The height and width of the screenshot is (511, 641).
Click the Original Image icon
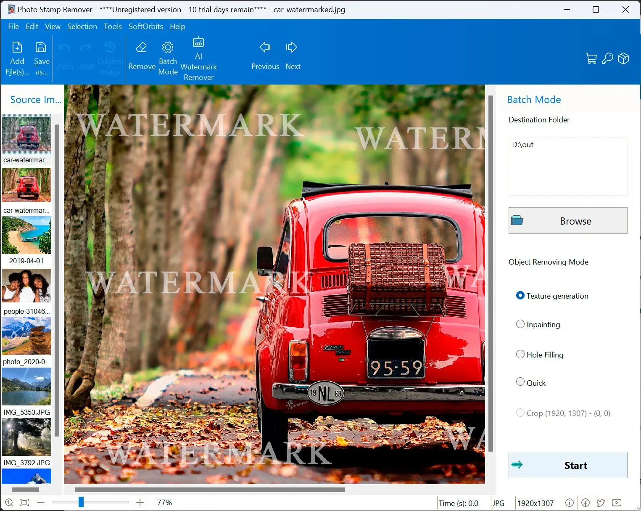point(110,47)
